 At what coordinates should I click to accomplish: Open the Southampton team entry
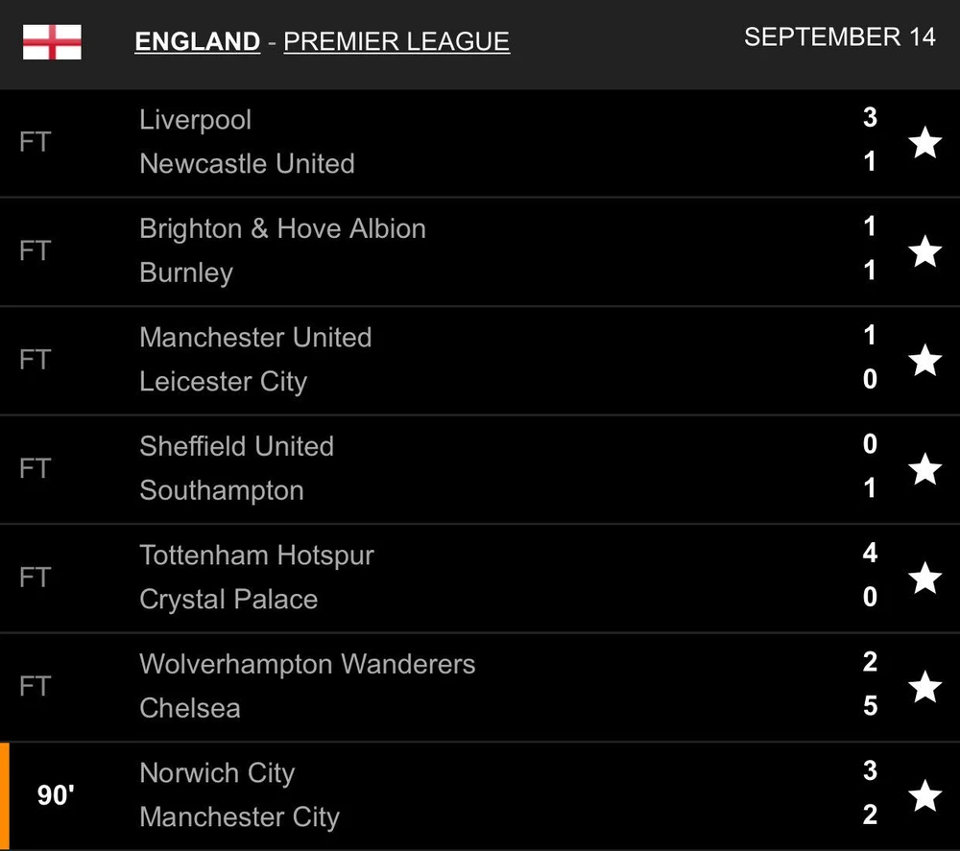coord(222,490)
